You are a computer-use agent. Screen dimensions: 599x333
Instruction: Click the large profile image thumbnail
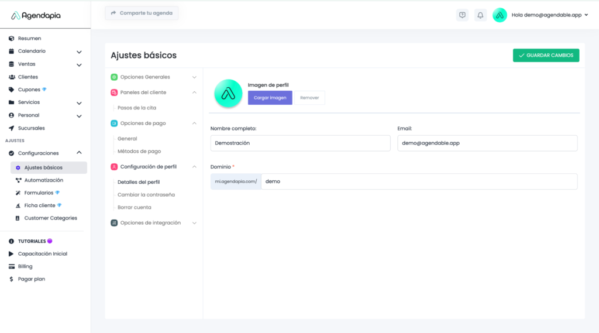point(228,94)
